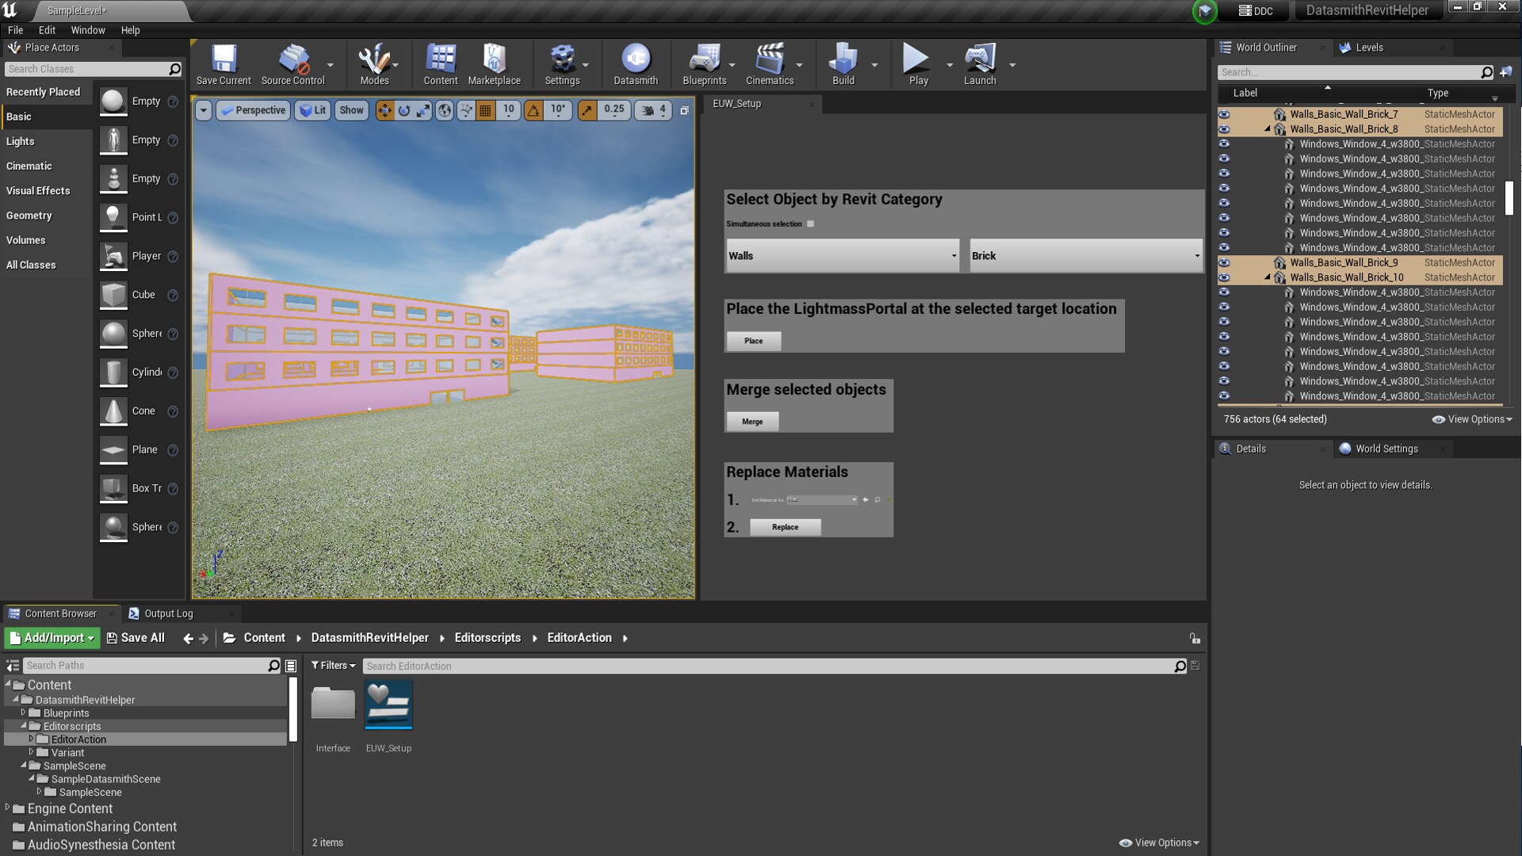Open View Options in World Outliner

[1472, 419]
